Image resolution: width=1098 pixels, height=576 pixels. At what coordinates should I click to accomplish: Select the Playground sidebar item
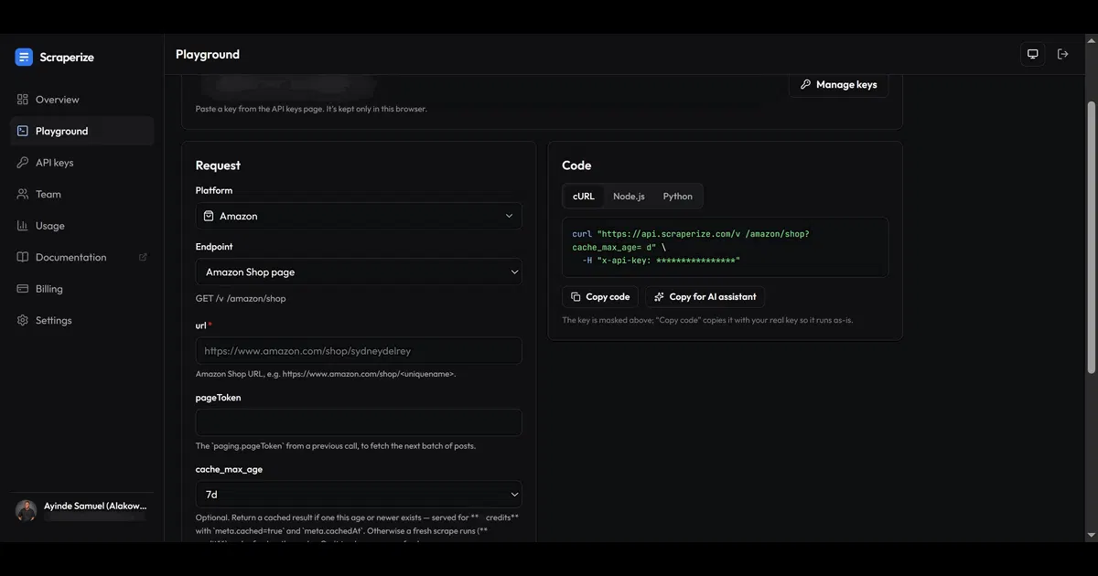click(82, 131)
